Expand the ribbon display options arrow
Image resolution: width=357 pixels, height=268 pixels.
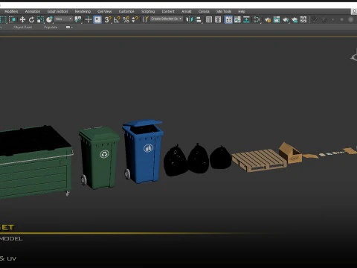72,28
